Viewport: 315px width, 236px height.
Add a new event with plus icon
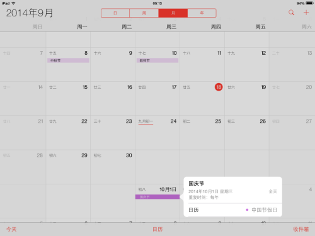(x=306, y=13)
